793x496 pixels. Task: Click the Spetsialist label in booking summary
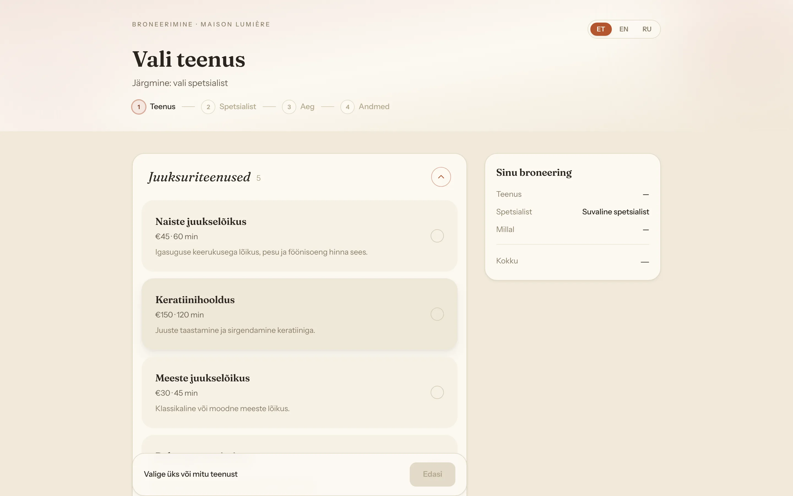[x=514, y=212]
